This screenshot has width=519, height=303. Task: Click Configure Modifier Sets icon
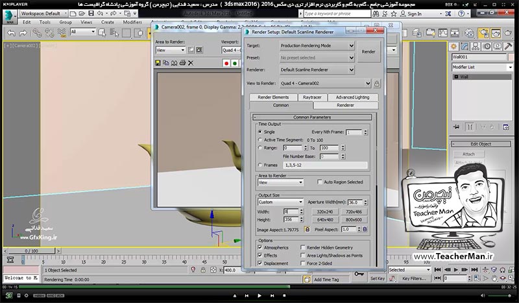(505, 127)
